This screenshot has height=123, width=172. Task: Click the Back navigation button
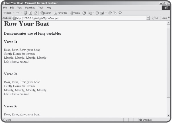7,13
